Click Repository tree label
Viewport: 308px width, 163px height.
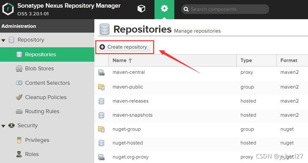pyautogui.click(x=31, y=40)
